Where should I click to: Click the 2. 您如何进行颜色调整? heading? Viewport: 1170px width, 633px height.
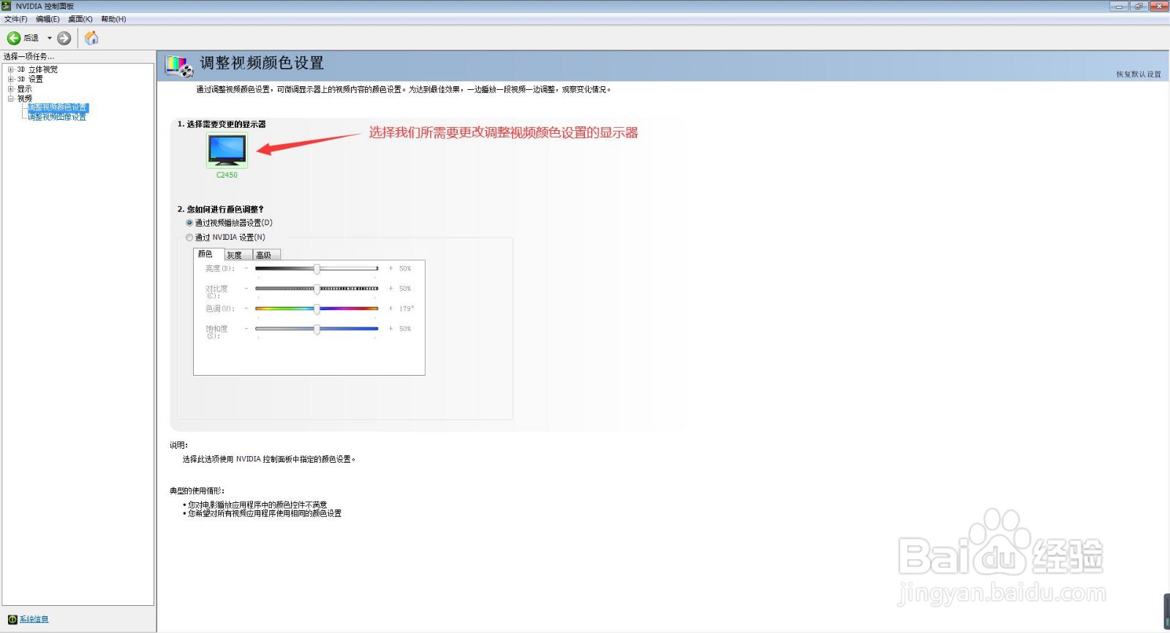(220, 209)
